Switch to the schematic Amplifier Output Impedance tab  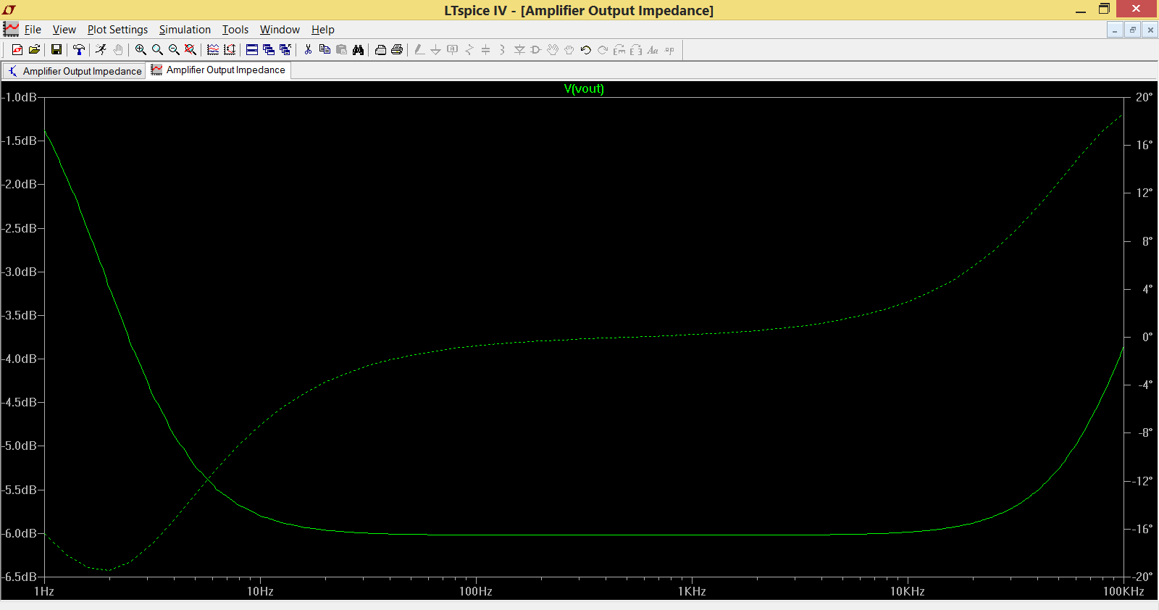tap(75, 71)
